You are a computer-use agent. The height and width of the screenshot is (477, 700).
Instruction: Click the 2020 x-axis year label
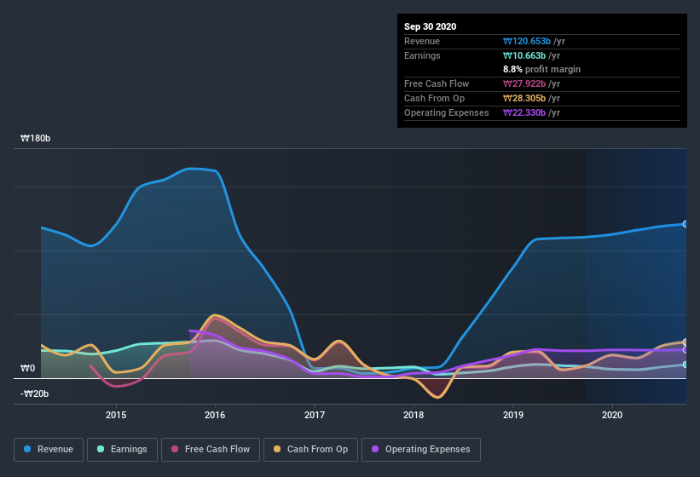612,415
